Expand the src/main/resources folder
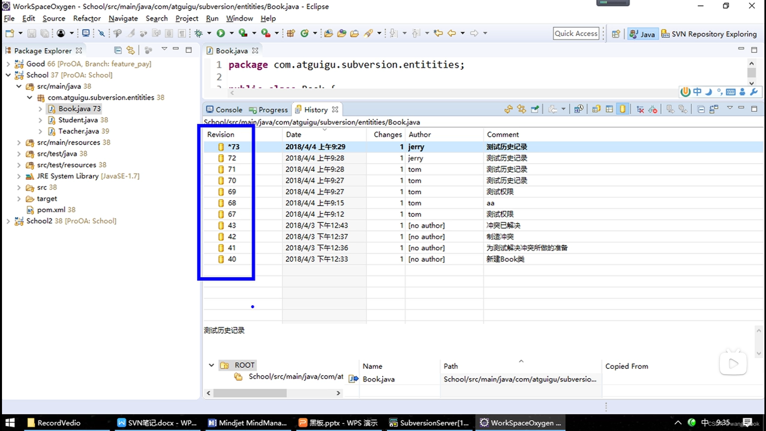Screen dimensions: 766x431 [x=19, y=142]
